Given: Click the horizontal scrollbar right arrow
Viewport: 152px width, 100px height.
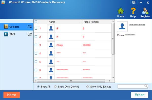Looking at the screenshot, I should 110,81.
